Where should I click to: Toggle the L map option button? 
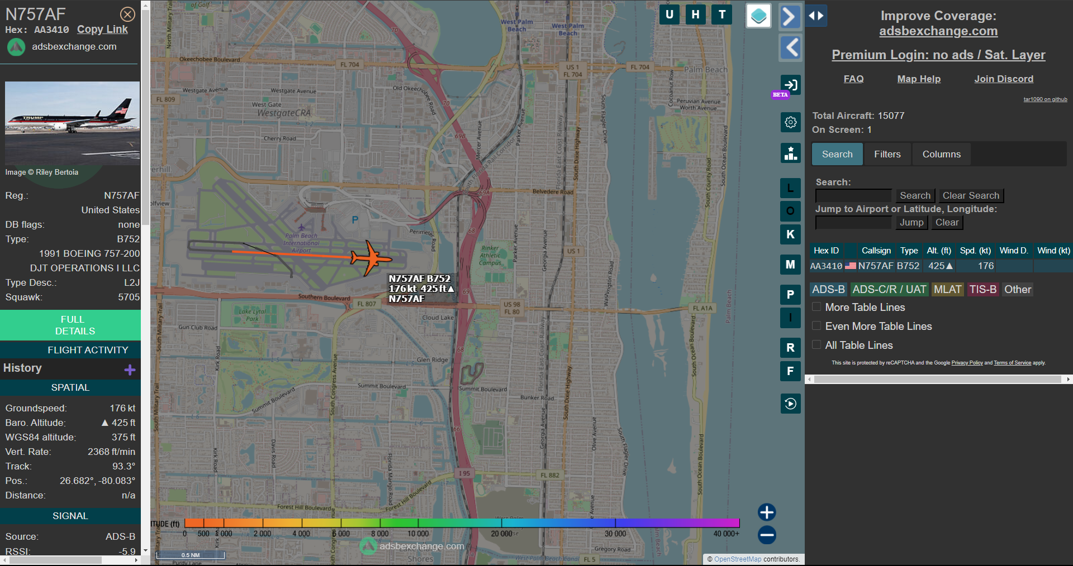point(790,188)
